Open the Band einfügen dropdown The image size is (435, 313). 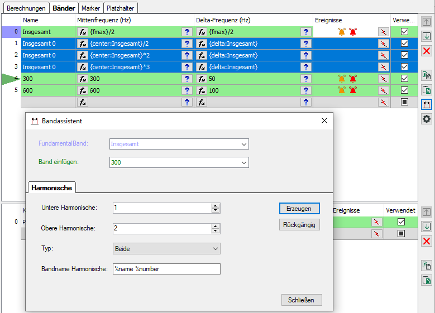pyautogui.click(x=244, y=162)
